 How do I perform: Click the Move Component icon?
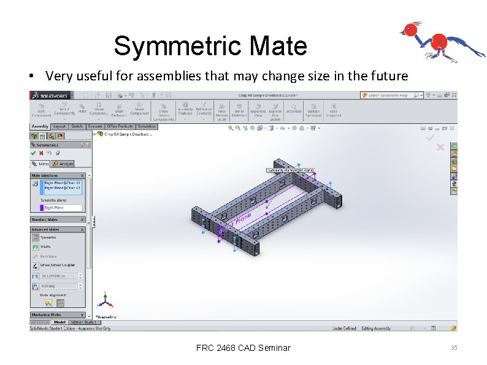click(140, 105)
